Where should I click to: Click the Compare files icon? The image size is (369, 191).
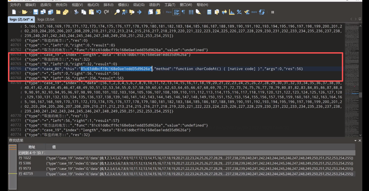coord(217,12)
